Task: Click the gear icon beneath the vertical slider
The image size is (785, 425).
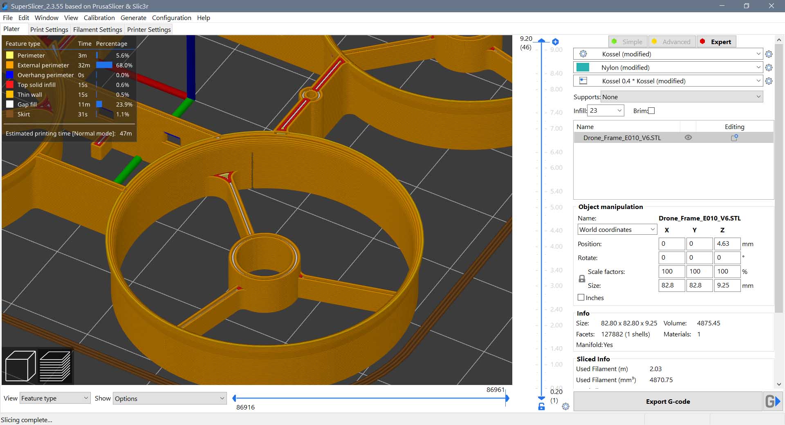Action: (x=565, y=407)
